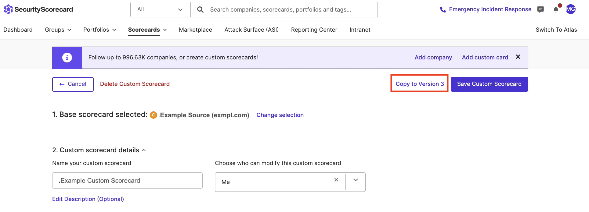Collapse Custom scorecard details section
This screenshot has width=589, height=212.
[144, 150]
